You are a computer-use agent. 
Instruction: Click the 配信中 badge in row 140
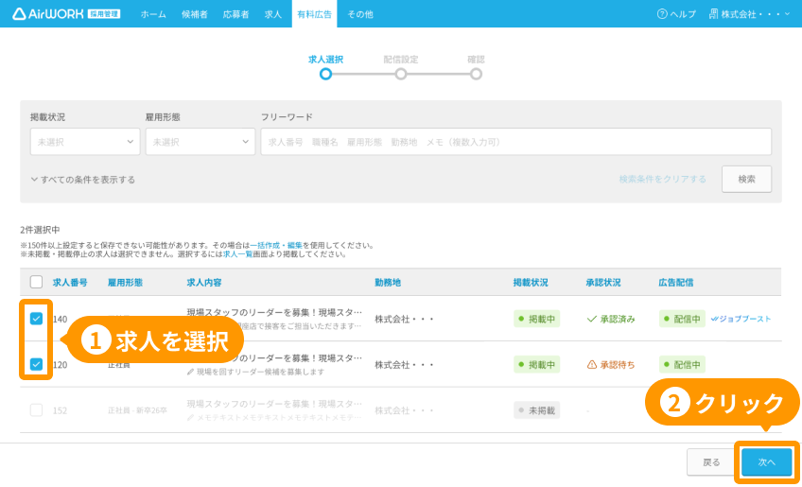(x=682, y=319)
